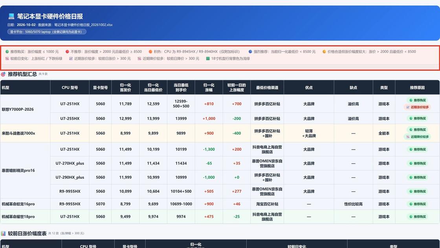Click the 5070 graphics card cell
The image size is (440, 248).
point(101,204)
